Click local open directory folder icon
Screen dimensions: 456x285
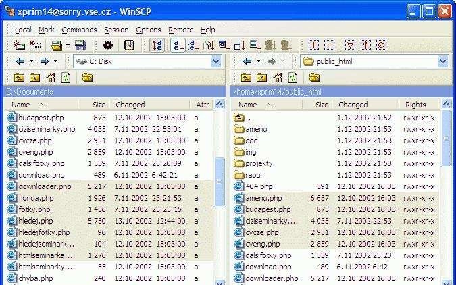pos(87,78)
